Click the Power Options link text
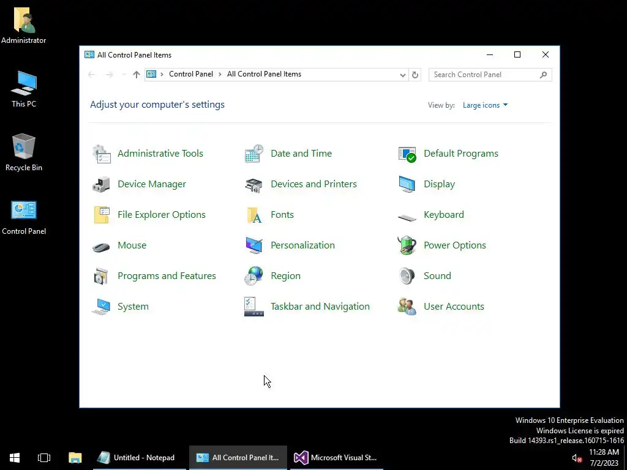 [455, 245]
